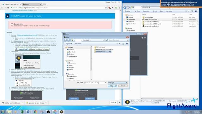Image resolution: width=202 pixels, height=114 pixels.
Task: Click E-mail in Explorer toolbar
Action: tap(155, 11)
